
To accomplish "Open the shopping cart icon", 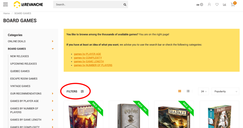I will (x=233, y=4).
